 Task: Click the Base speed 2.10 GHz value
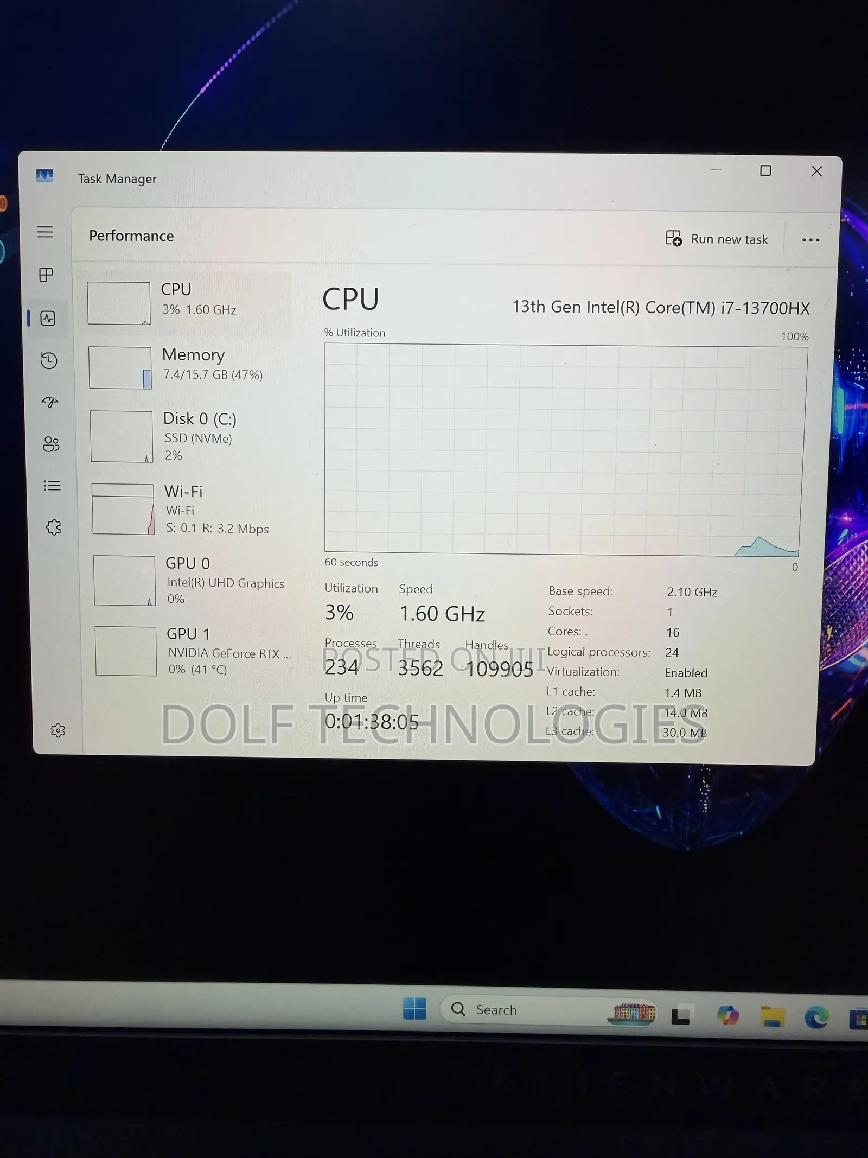(692, 592)
